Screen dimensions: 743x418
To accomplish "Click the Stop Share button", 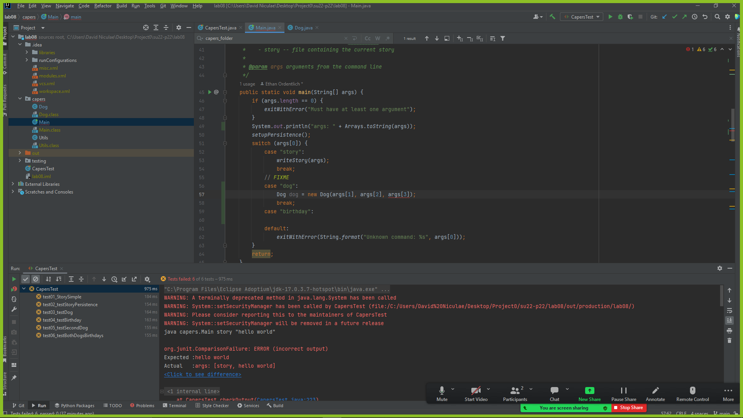I will point(628,408).
